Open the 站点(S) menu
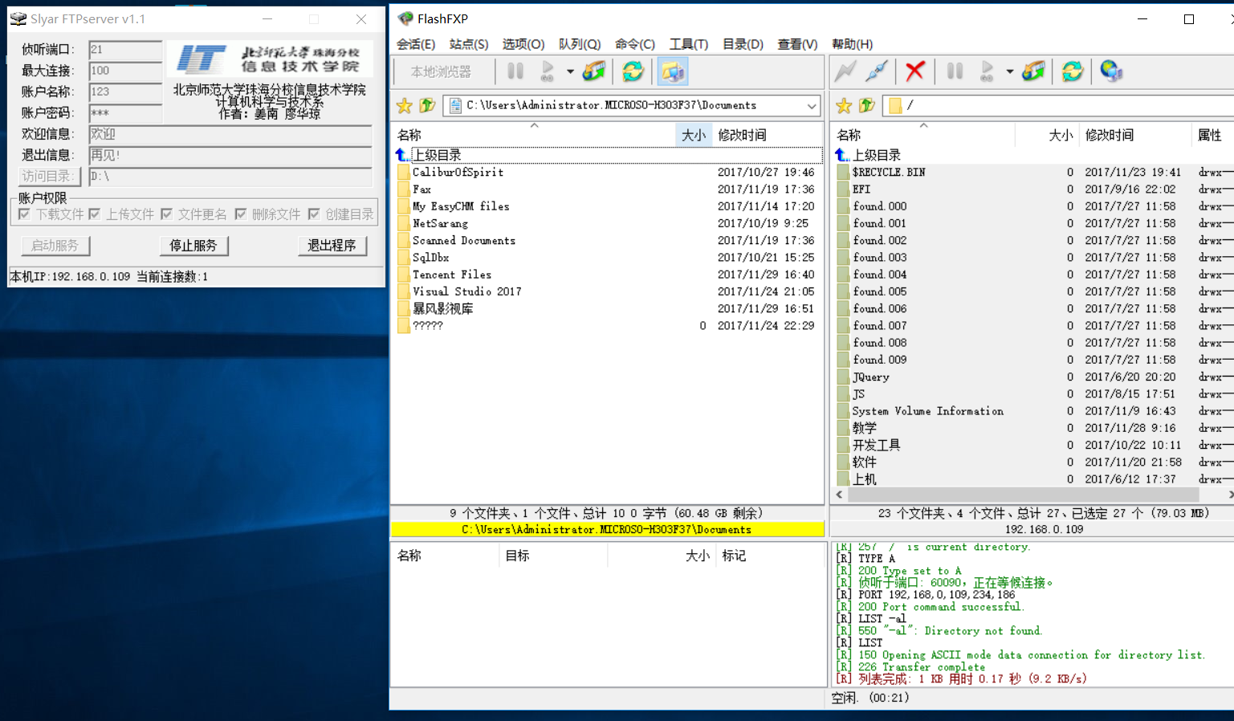 tap(469, 44)
